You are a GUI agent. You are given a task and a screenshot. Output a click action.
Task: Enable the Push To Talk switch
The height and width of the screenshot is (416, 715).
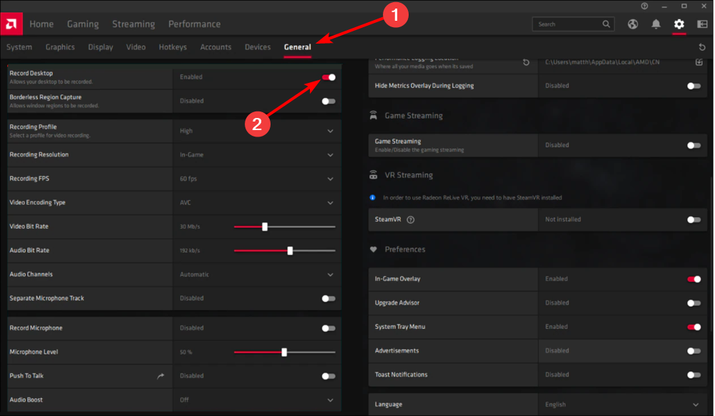329,376
